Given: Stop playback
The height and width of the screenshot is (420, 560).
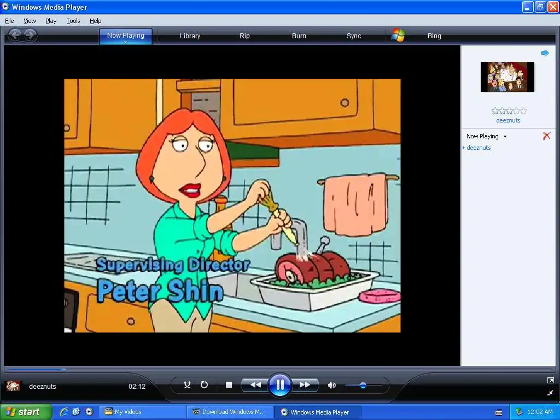Looking at the screenshot, I should tap(229, 384).
